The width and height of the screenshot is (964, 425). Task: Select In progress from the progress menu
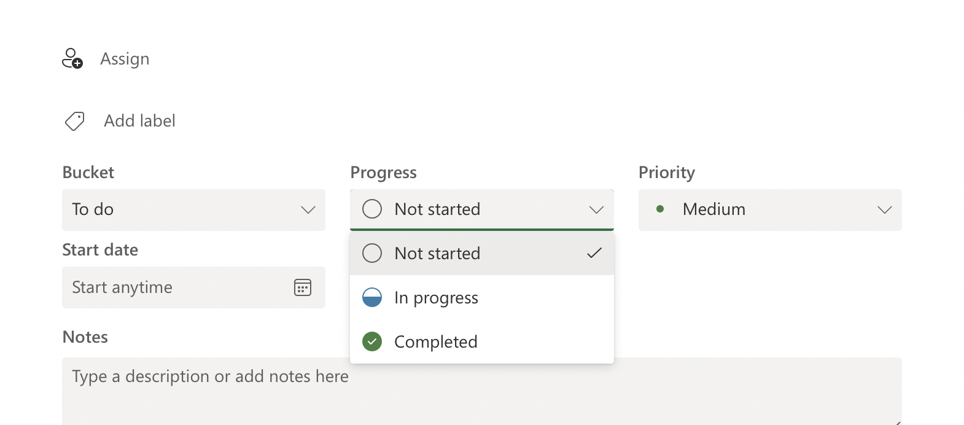coord(436,297)
